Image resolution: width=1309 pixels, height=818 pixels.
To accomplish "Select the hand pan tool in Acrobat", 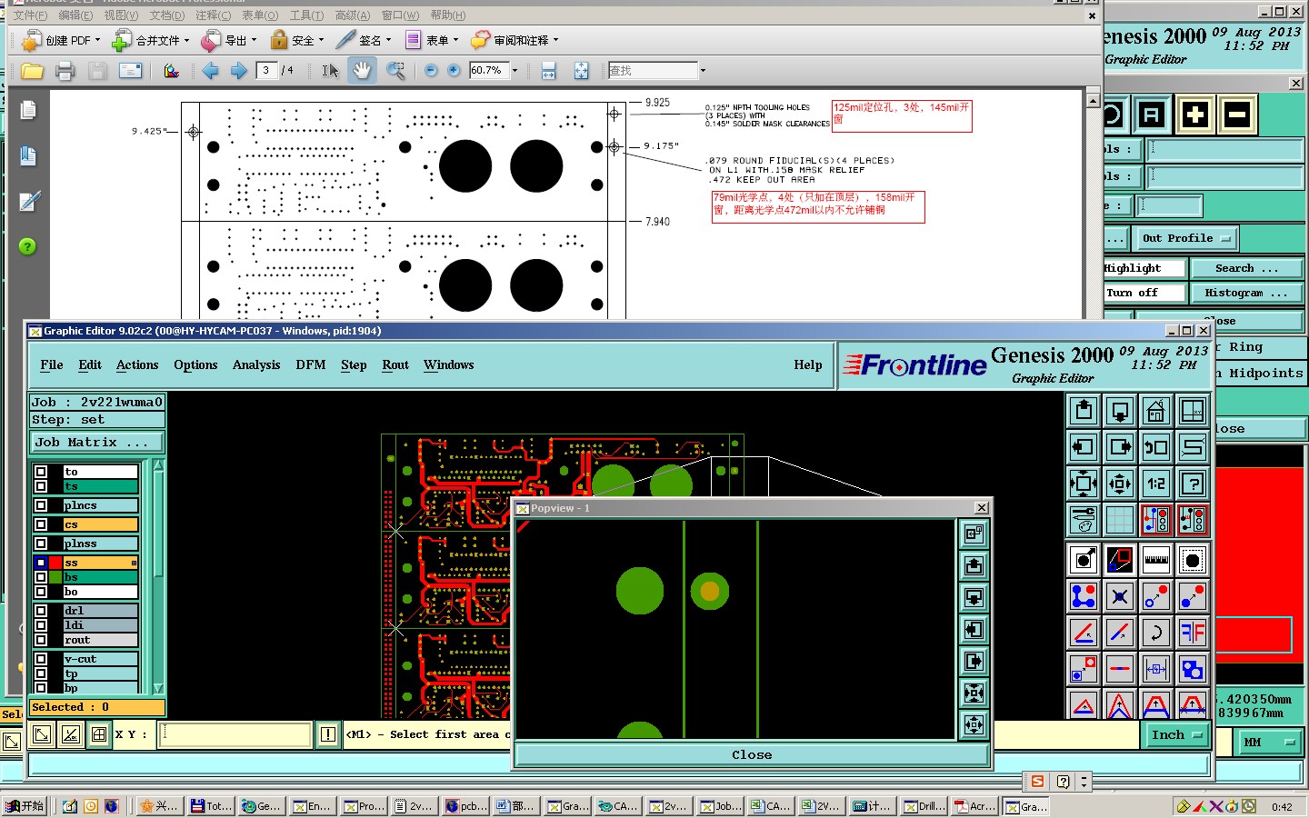I will pyautogui.click(x=362, y=70).
